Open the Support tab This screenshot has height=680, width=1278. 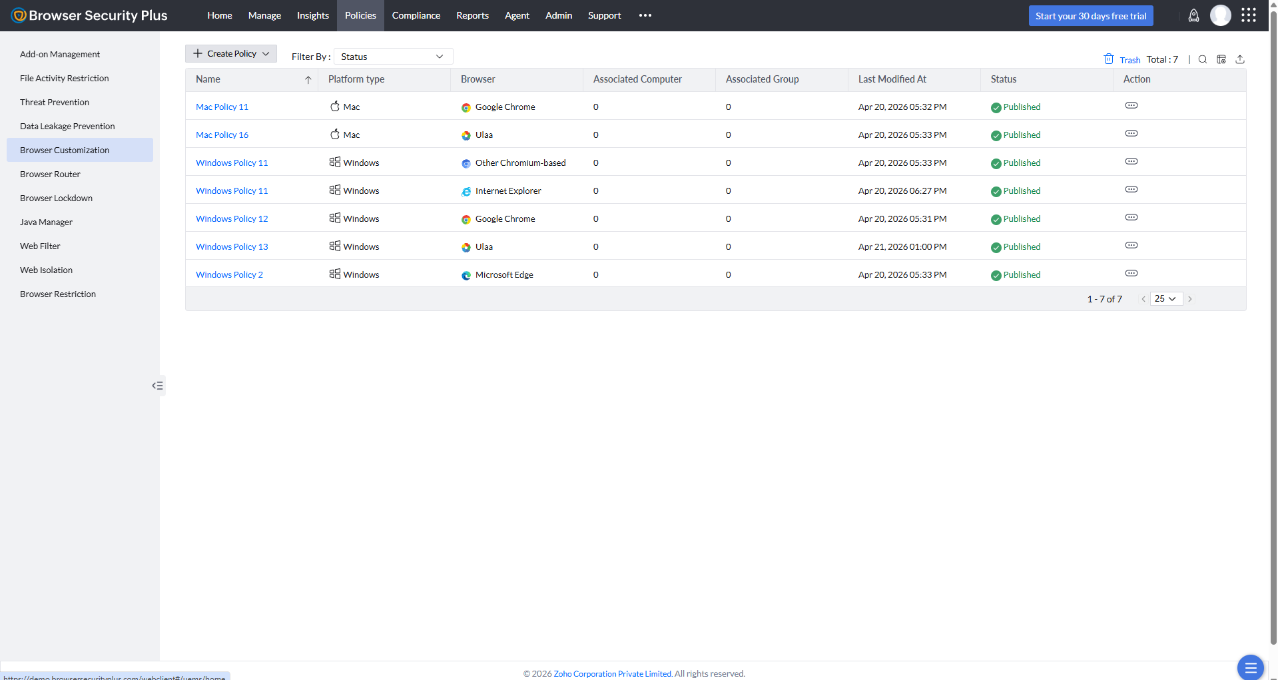click(604, 15)
